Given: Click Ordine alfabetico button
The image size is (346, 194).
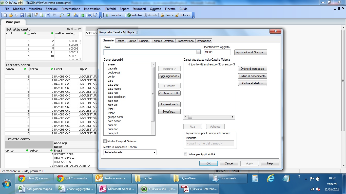Looking at the screenshot, I should (x=252, y=83).
